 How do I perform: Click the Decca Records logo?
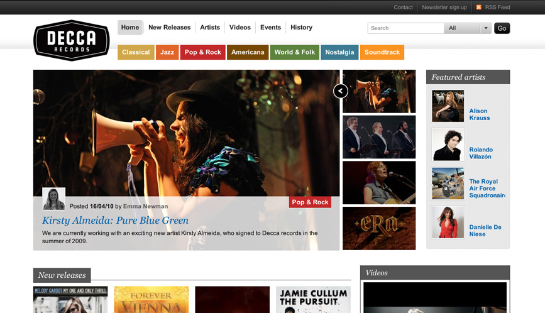pyautogui.click(x=72, y=40)
